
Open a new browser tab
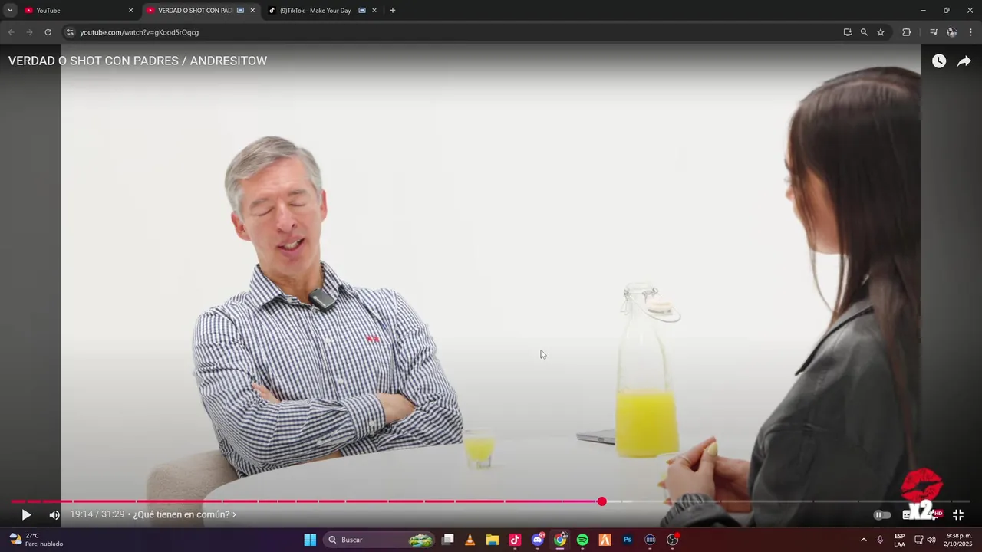(393, 11)
